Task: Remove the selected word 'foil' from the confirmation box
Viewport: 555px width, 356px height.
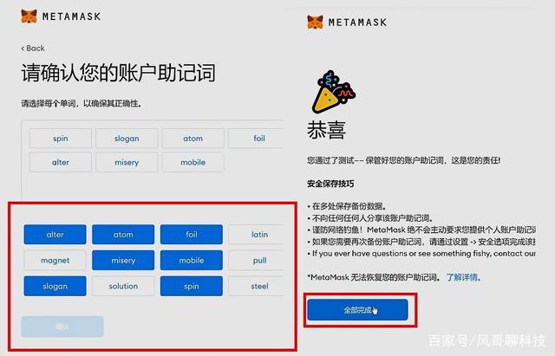Action: point(257,139)
